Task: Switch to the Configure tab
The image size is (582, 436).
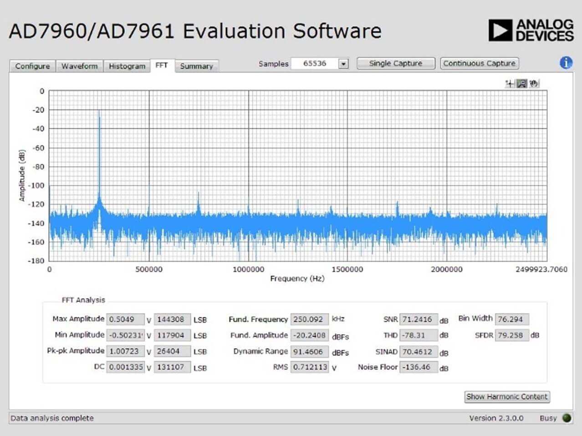Action: click(x=32, y=66)
